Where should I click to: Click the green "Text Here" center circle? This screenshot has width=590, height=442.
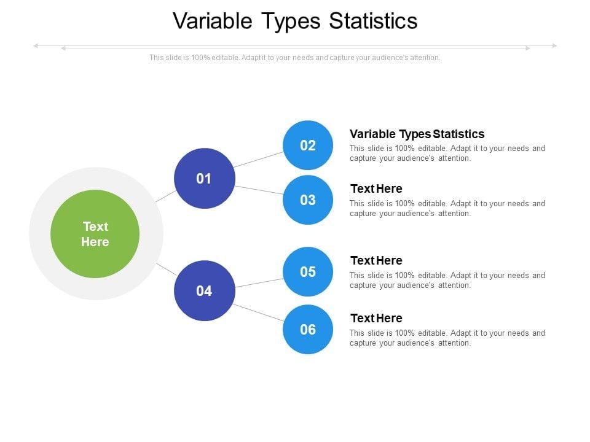click(x=95, y=234)
